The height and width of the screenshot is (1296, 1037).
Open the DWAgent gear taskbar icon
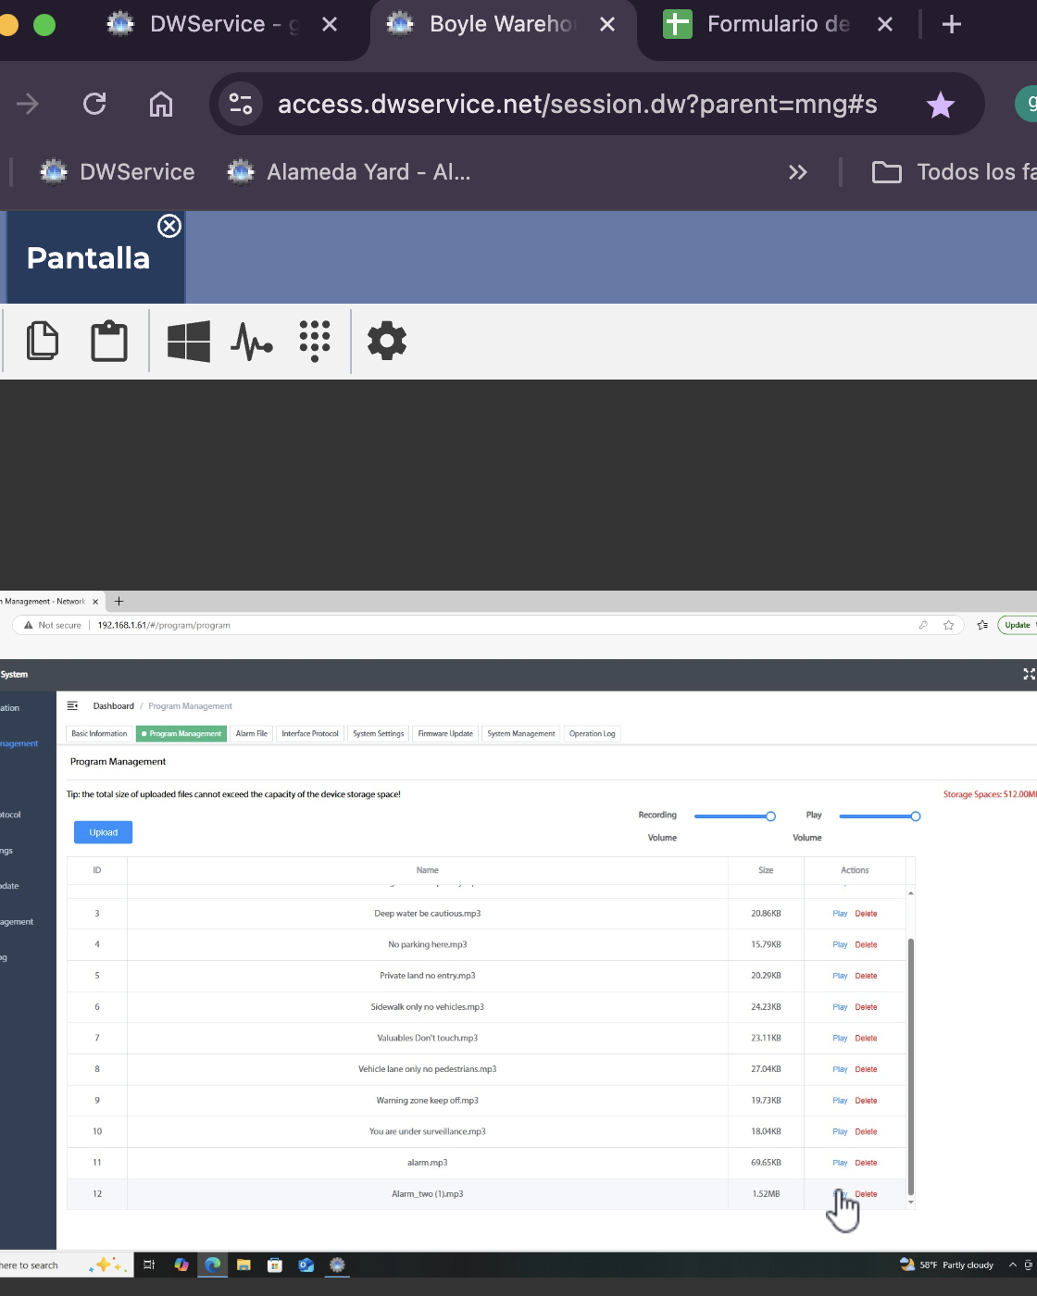point(338,1265)
